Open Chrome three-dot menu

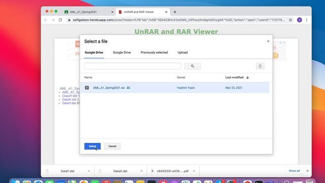(x=307, y=20)
